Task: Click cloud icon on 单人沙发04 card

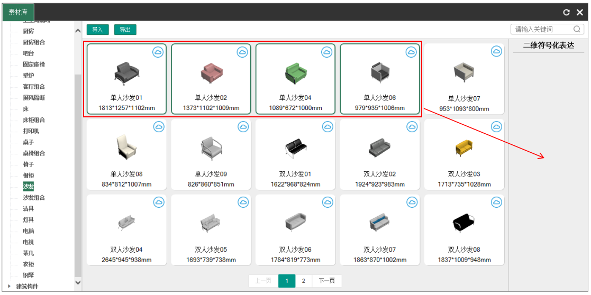Action: click(x=327, y=52)
